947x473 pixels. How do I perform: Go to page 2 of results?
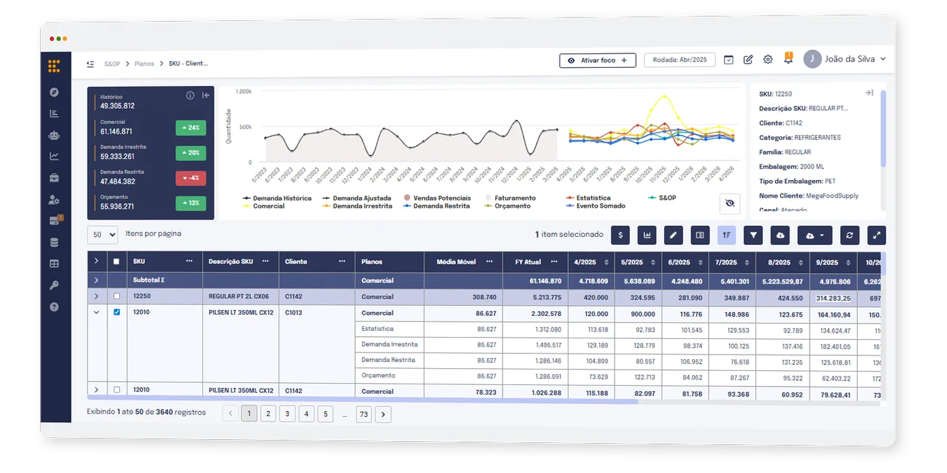[268, 413]
